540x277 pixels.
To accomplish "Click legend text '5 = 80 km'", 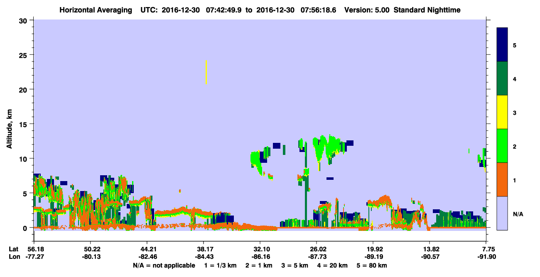I will (372, 265).
